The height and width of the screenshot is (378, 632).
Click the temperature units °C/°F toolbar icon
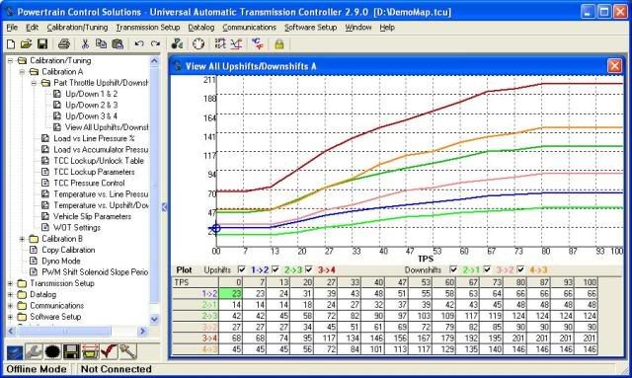click(257, 43)
